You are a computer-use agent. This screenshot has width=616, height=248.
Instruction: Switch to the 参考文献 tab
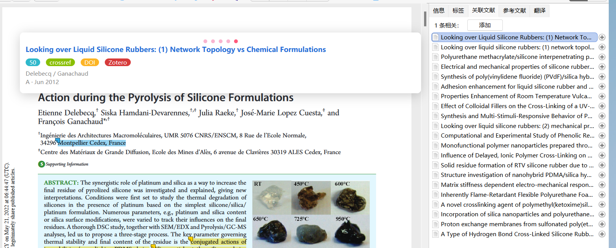point(514,11)
